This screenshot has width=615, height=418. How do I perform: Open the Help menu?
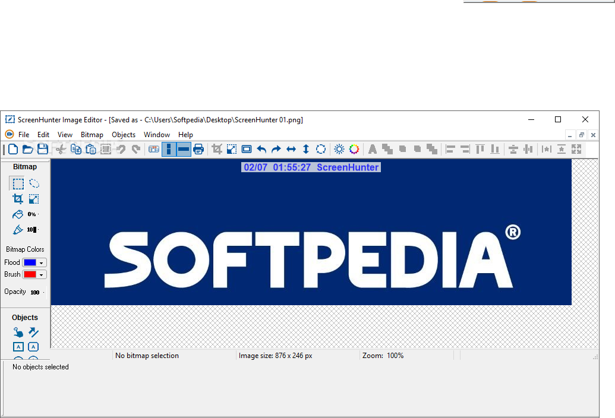pyautogui.click(x=185, y=135)
